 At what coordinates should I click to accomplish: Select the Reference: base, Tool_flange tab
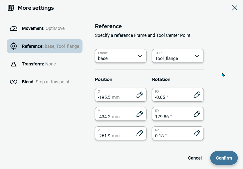(44, 46)
